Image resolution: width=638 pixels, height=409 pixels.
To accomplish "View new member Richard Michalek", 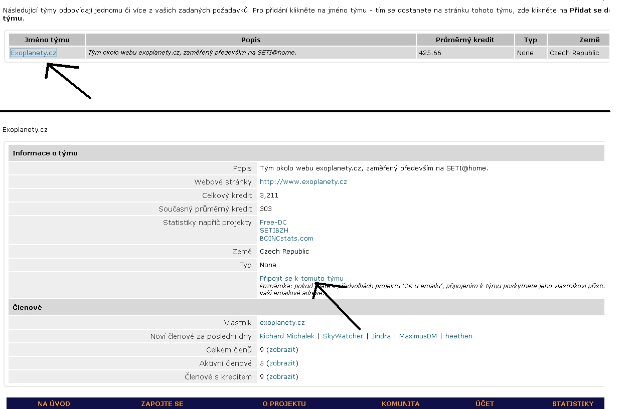I will click(x=287, y=336).
